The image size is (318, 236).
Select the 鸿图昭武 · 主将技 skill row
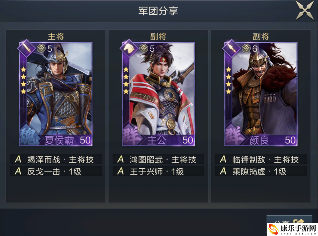[x=158, y=159]
